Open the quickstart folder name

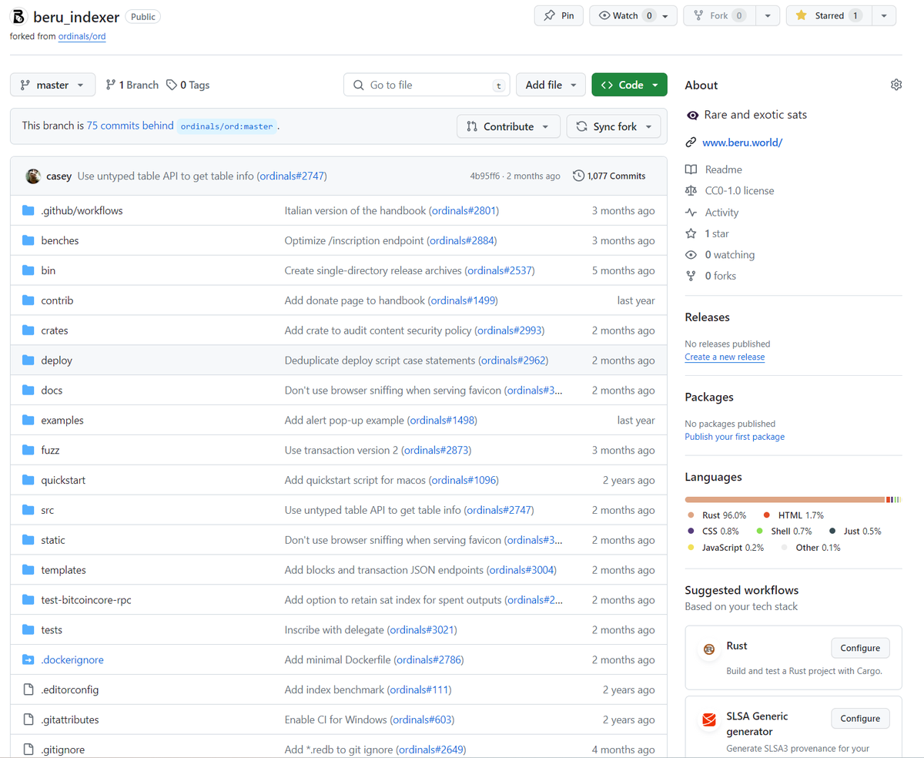(x=63, y=480)
